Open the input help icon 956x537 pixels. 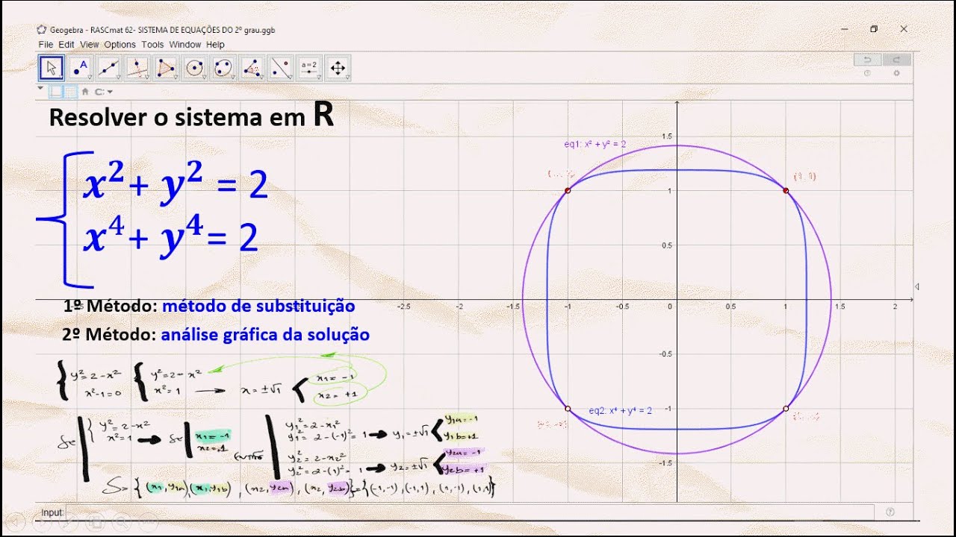tap(890, 512)
